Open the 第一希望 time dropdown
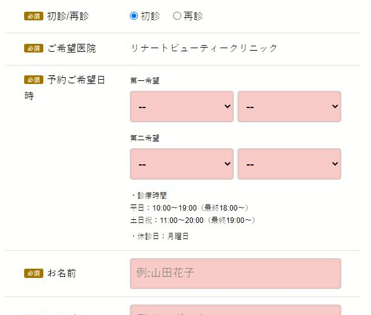This screenshot has width=371, height=315. click(289, 107)
